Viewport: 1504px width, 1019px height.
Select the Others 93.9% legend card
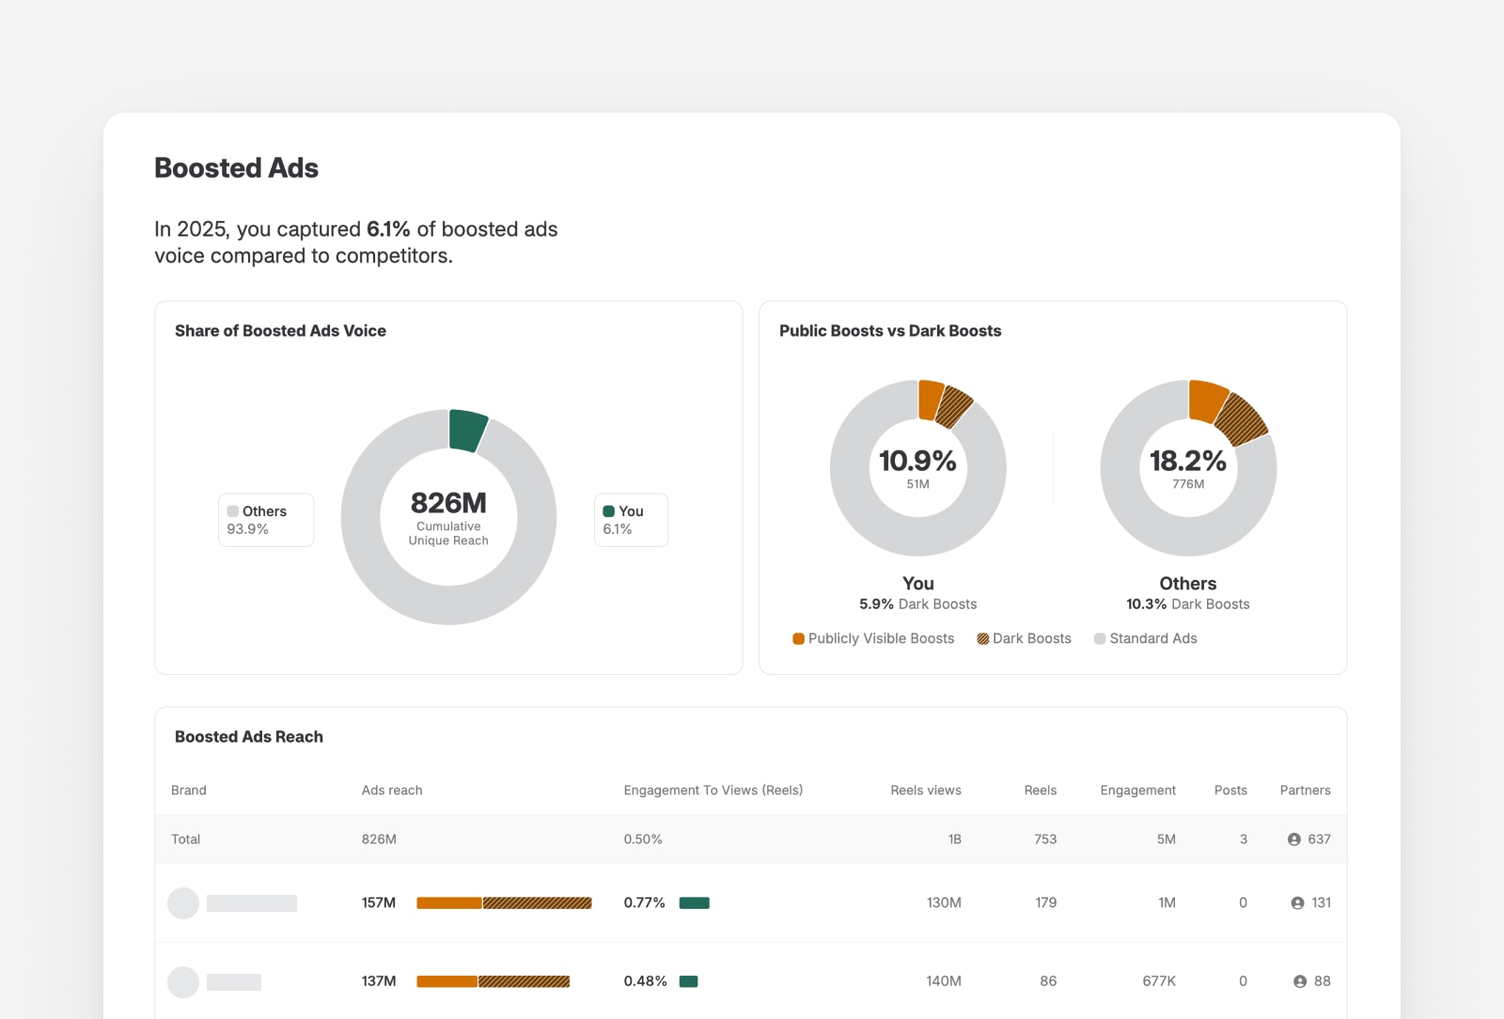(x=266, y=520)
